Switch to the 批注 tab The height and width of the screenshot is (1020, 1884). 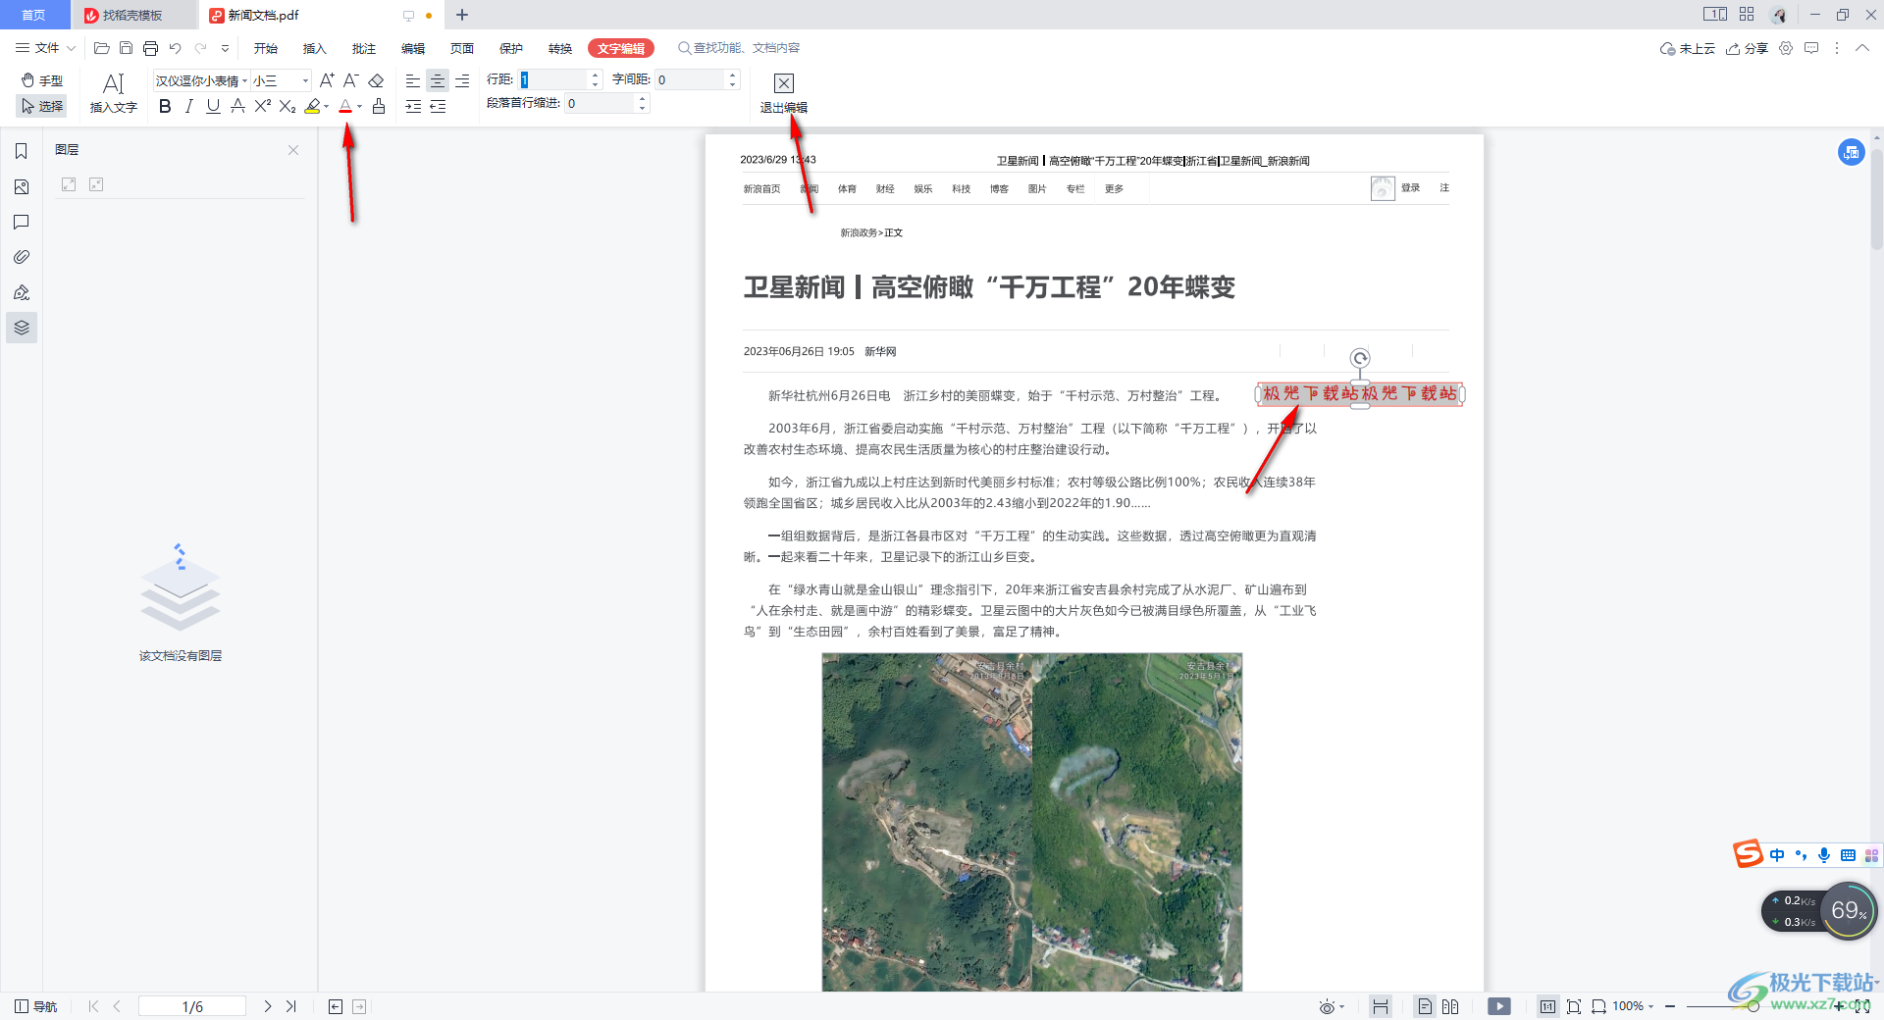364,48
